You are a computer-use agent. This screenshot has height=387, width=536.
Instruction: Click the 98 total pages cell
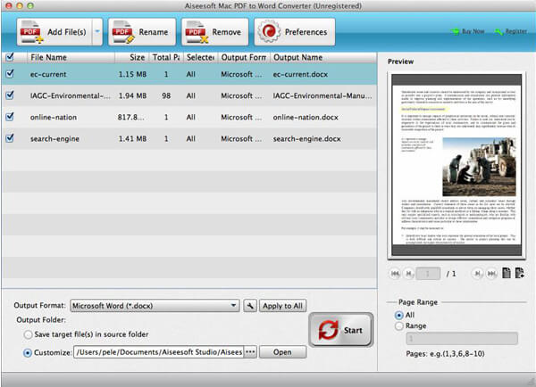point(166,96)
